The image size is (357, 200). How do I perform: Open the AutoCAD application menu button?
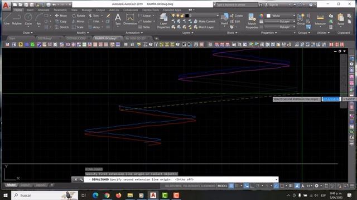click(x=6, y=6)
